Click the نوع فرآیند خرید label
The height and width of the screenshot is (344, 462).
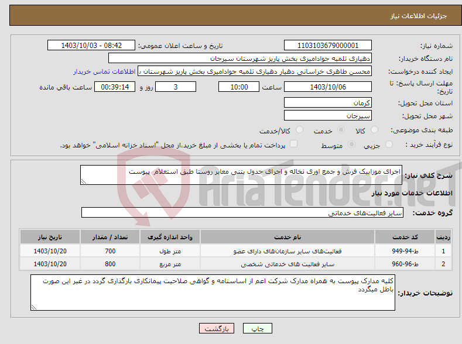(429, 145)
